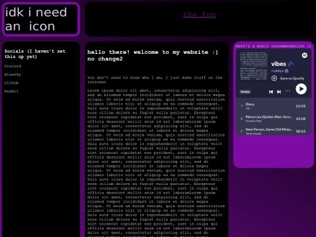316x237 pixels.
Task: Click the 03:59 duration of Glory
Action: tap(301, 106)
